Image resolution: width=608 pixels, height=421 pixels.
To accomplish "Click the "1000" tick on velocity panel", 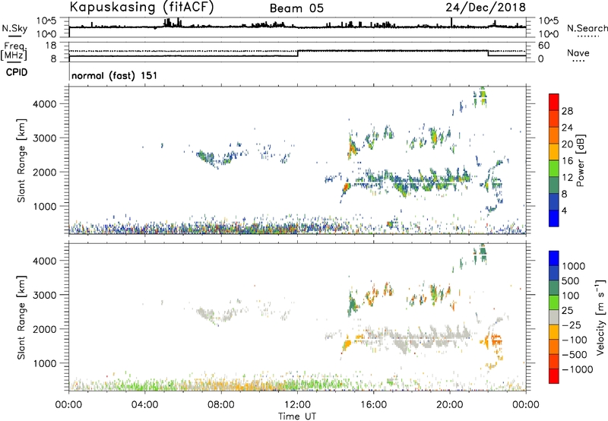I will (x=46, y=363).
